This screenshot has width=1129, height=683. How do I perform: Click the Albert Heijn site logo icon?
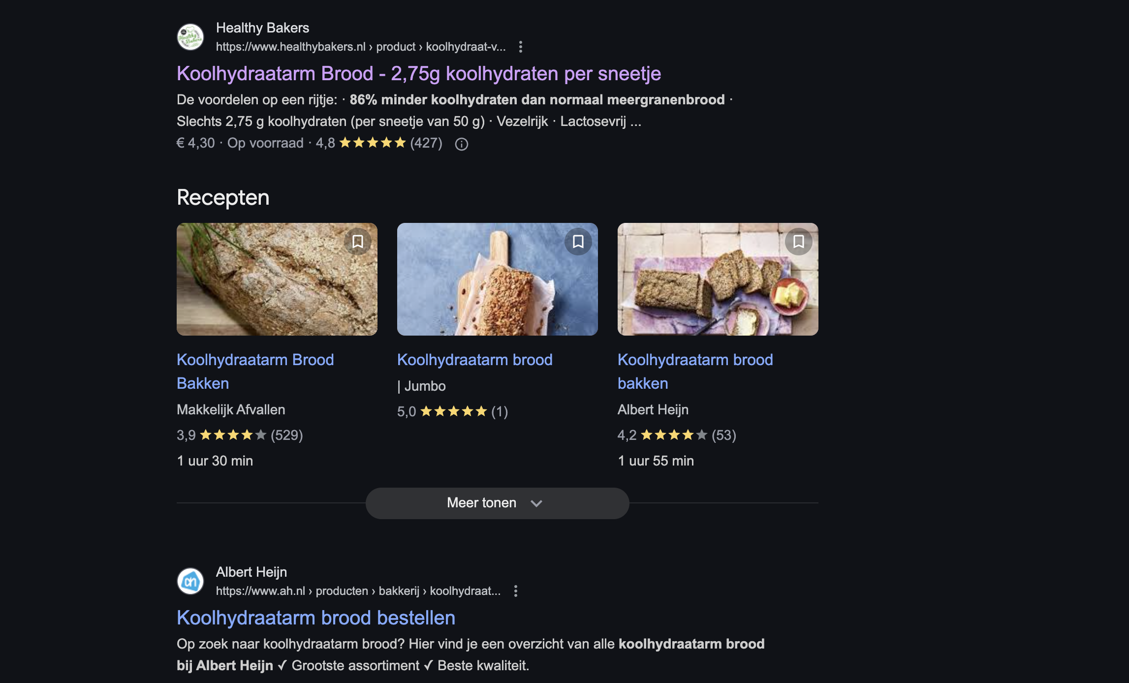click(x=190, y=581)
